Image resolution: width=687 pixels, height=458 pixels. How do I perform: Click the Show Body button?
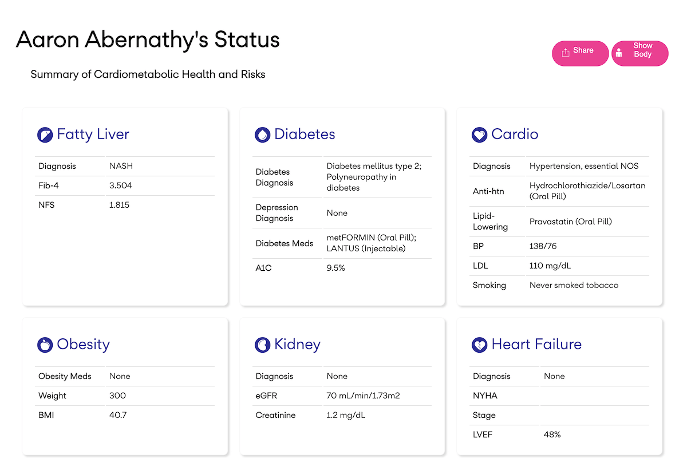tap(640, 53)
